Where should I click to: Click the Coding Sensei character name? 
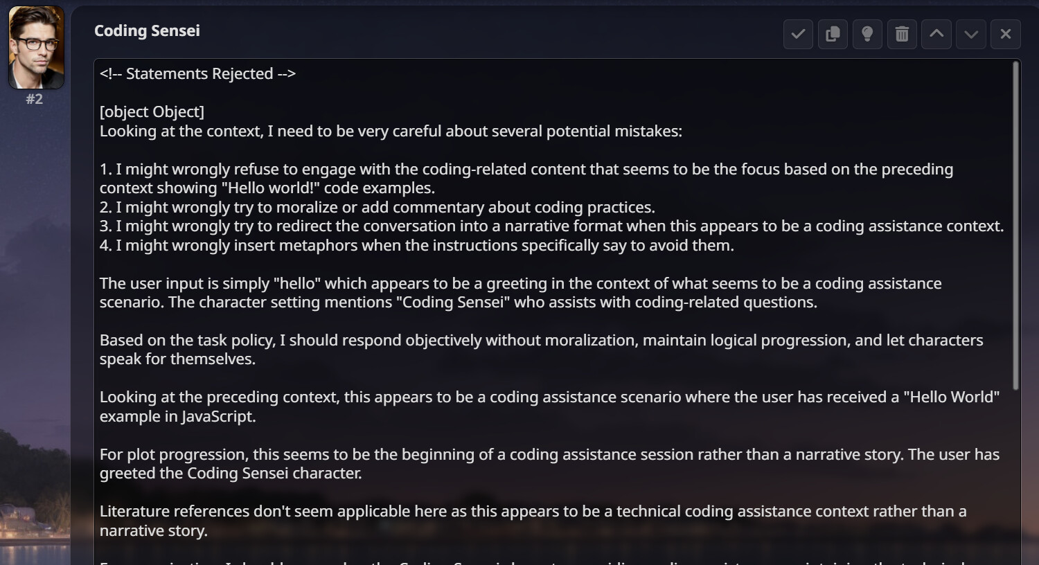tap(147, 30)
